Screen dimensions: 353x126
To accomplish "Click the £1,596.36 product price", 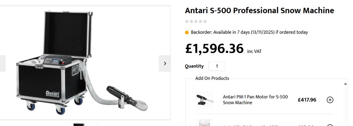I will pyautogui.click(x=214, y=49).
